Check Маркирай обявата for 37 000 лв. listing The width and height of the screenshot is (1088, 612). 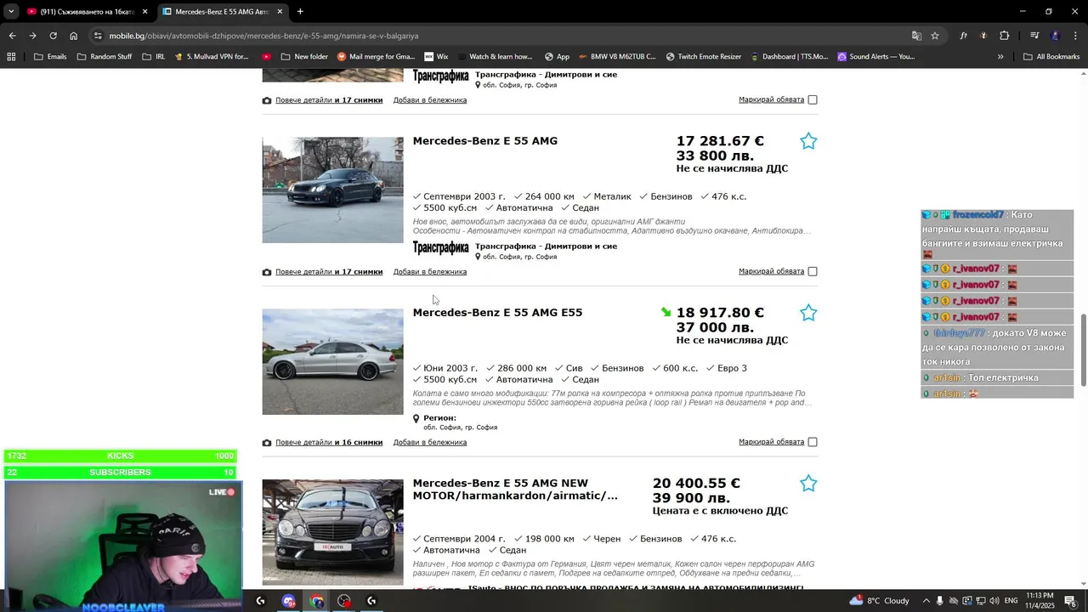point(813,442)
